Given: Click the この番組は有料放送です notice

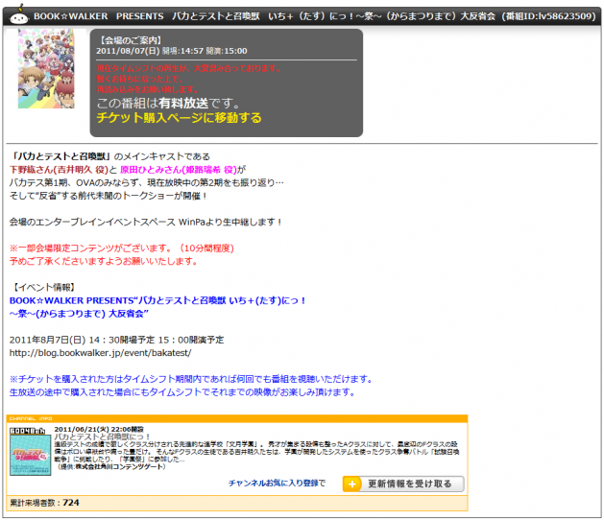Looking at the screenshot, I should (168, 104).
